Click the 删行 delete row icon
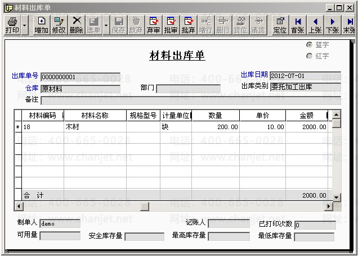This screenshot has height=256, width=358. 223,25
